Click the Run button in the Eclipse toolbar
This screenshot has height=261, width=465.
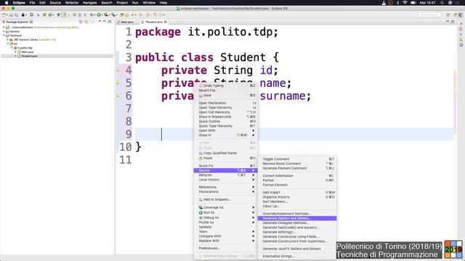[99, 14]
